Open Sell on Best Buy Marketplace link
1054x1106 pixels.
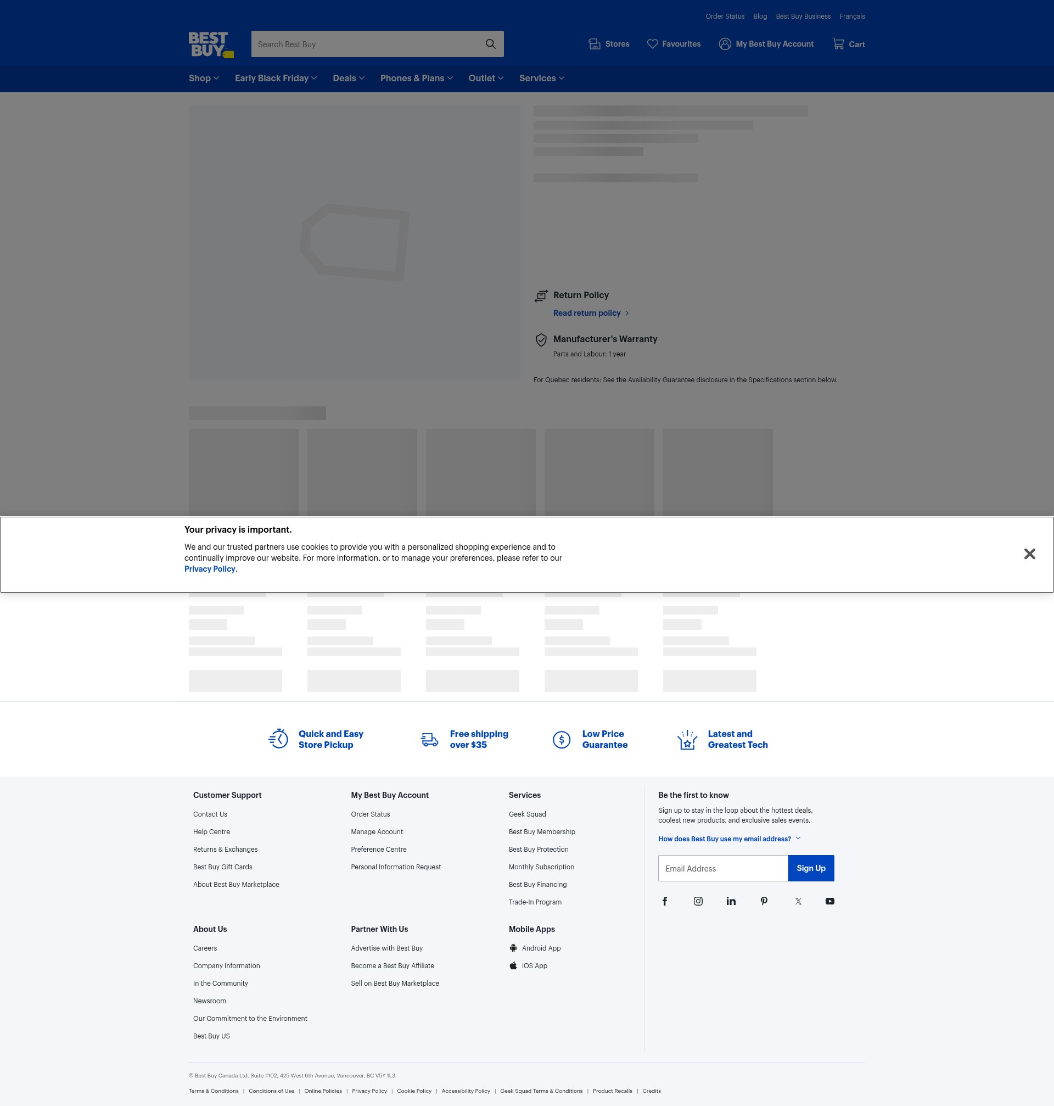tap(395, 984)
